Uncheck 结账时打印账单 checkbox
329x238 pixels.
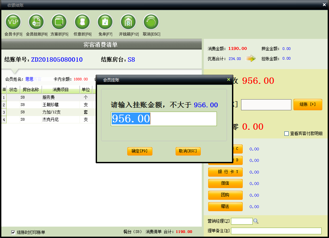[x=13, y=232]
